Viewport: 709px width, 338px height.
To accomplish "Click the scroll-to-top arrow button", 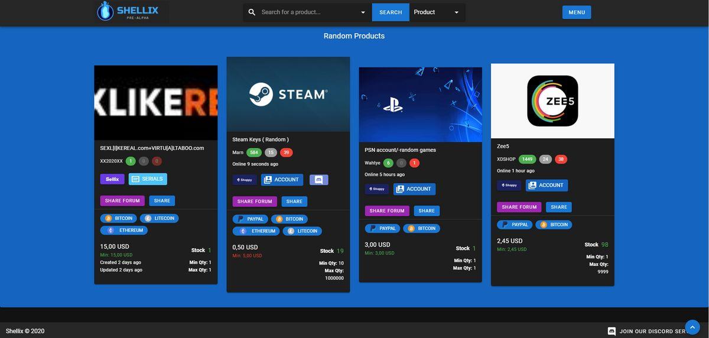I will 692,327.
